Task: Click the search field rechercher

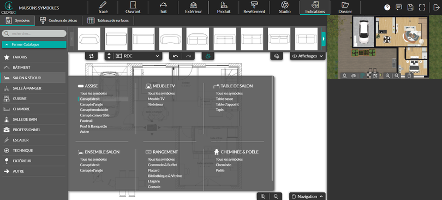Action: [x=34, y=33]
